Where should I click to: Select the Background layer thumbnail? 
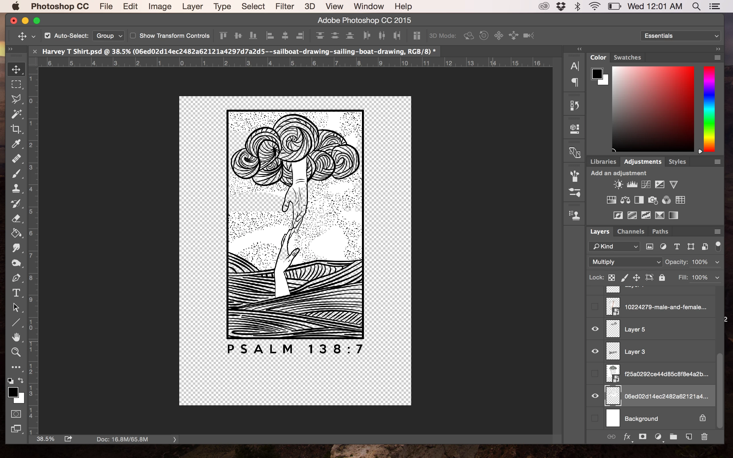coord(613,418)
